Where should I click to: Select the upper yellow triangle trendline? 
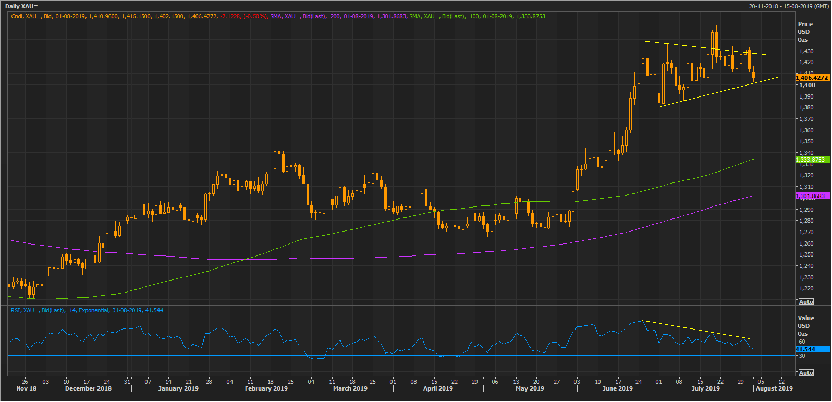(706, 48)
